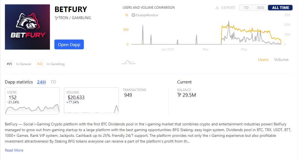The image size is (298, 160).
Task: Select the ALL TIME chart range
Action: [280, 8]
